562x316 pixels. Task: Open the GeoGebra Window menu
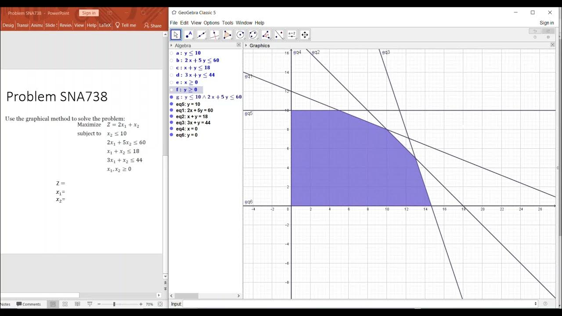[244, 23]
